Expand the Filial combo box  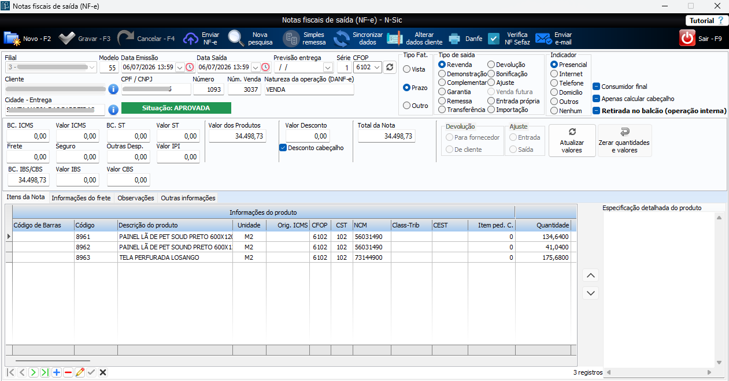click(x=91, y=67)
